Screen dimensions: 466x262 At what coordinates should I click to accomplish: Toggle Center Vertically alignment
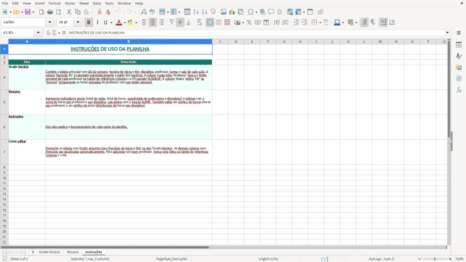pos(180,22)
